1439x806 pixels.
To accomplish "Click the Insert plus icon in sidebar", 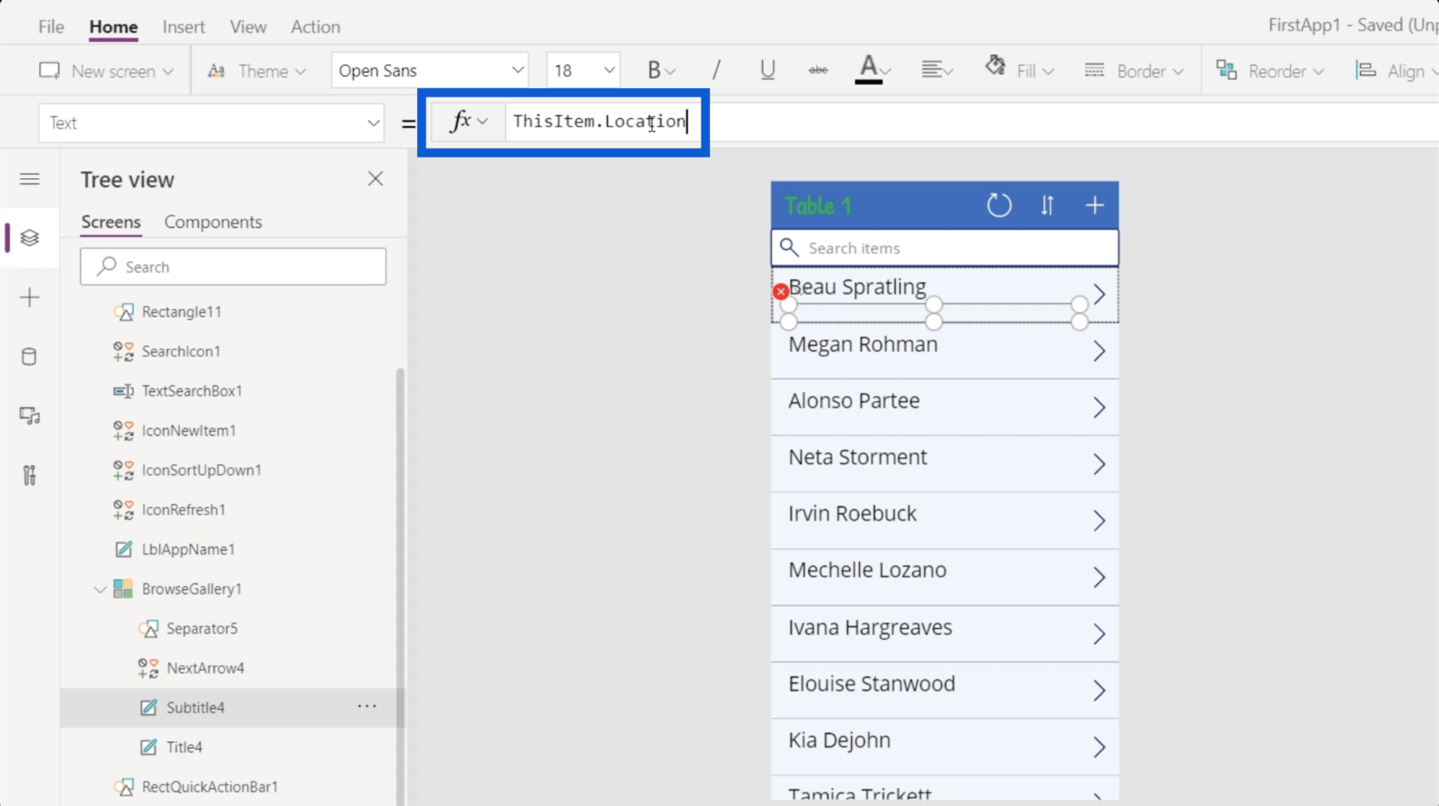I will [x=30, y=297].
